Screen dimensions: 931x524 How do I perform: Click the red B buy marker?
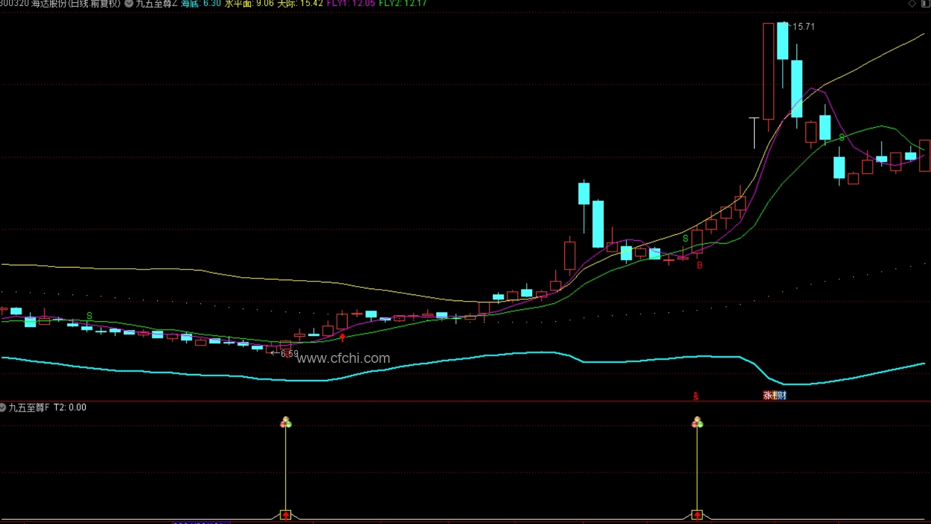point(699,265)
